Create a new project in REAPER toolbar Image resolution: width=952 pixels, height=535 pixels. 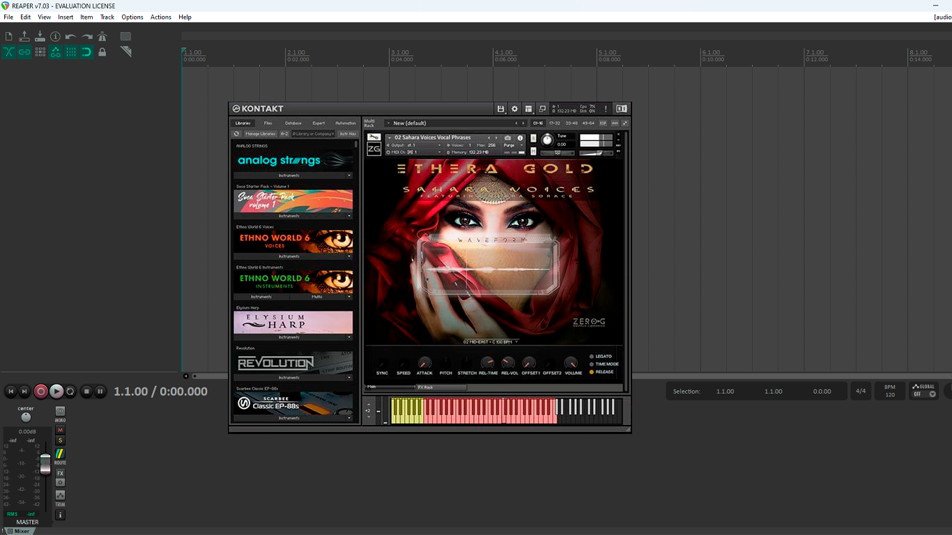(8, 36)
